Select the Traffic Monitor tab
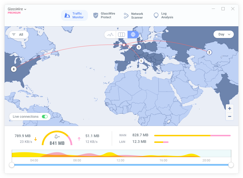 [x=74, y=15]
